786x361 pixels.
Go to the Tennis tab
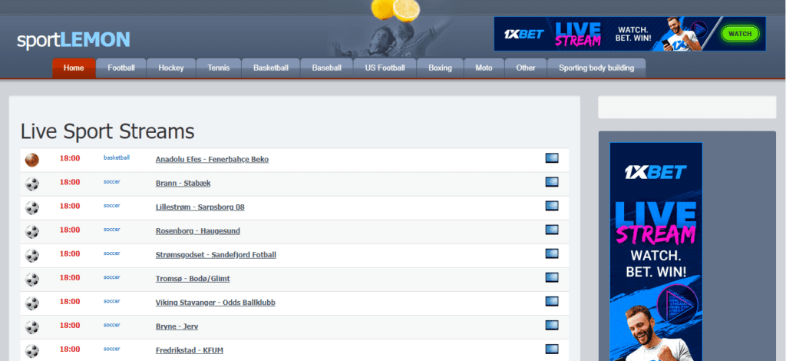(x=219, y=68)
